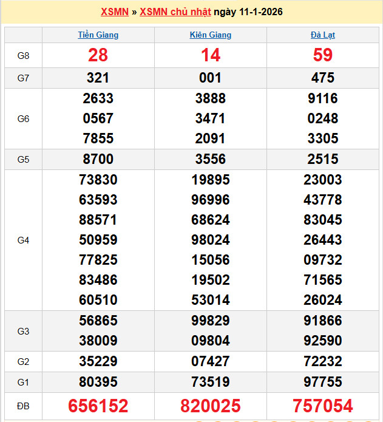The height and width of the screenshot is (422, 383).
Task: Click Đà Lạt G1 number 97755
Action: click(x=323, y=382)
